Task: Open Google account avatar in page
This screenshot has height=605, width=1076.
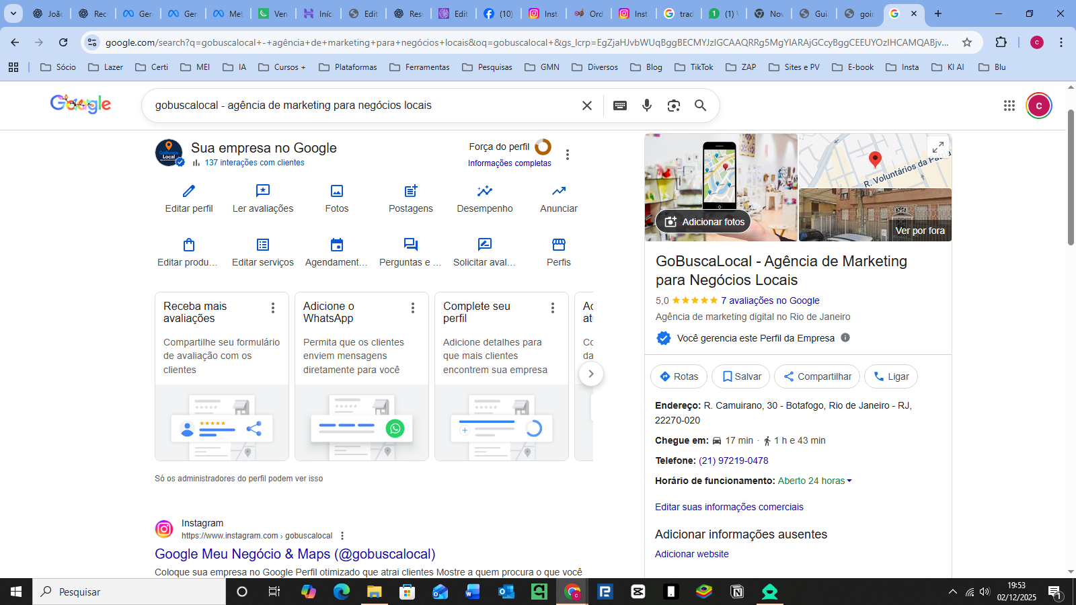Action: [1039, 106]
